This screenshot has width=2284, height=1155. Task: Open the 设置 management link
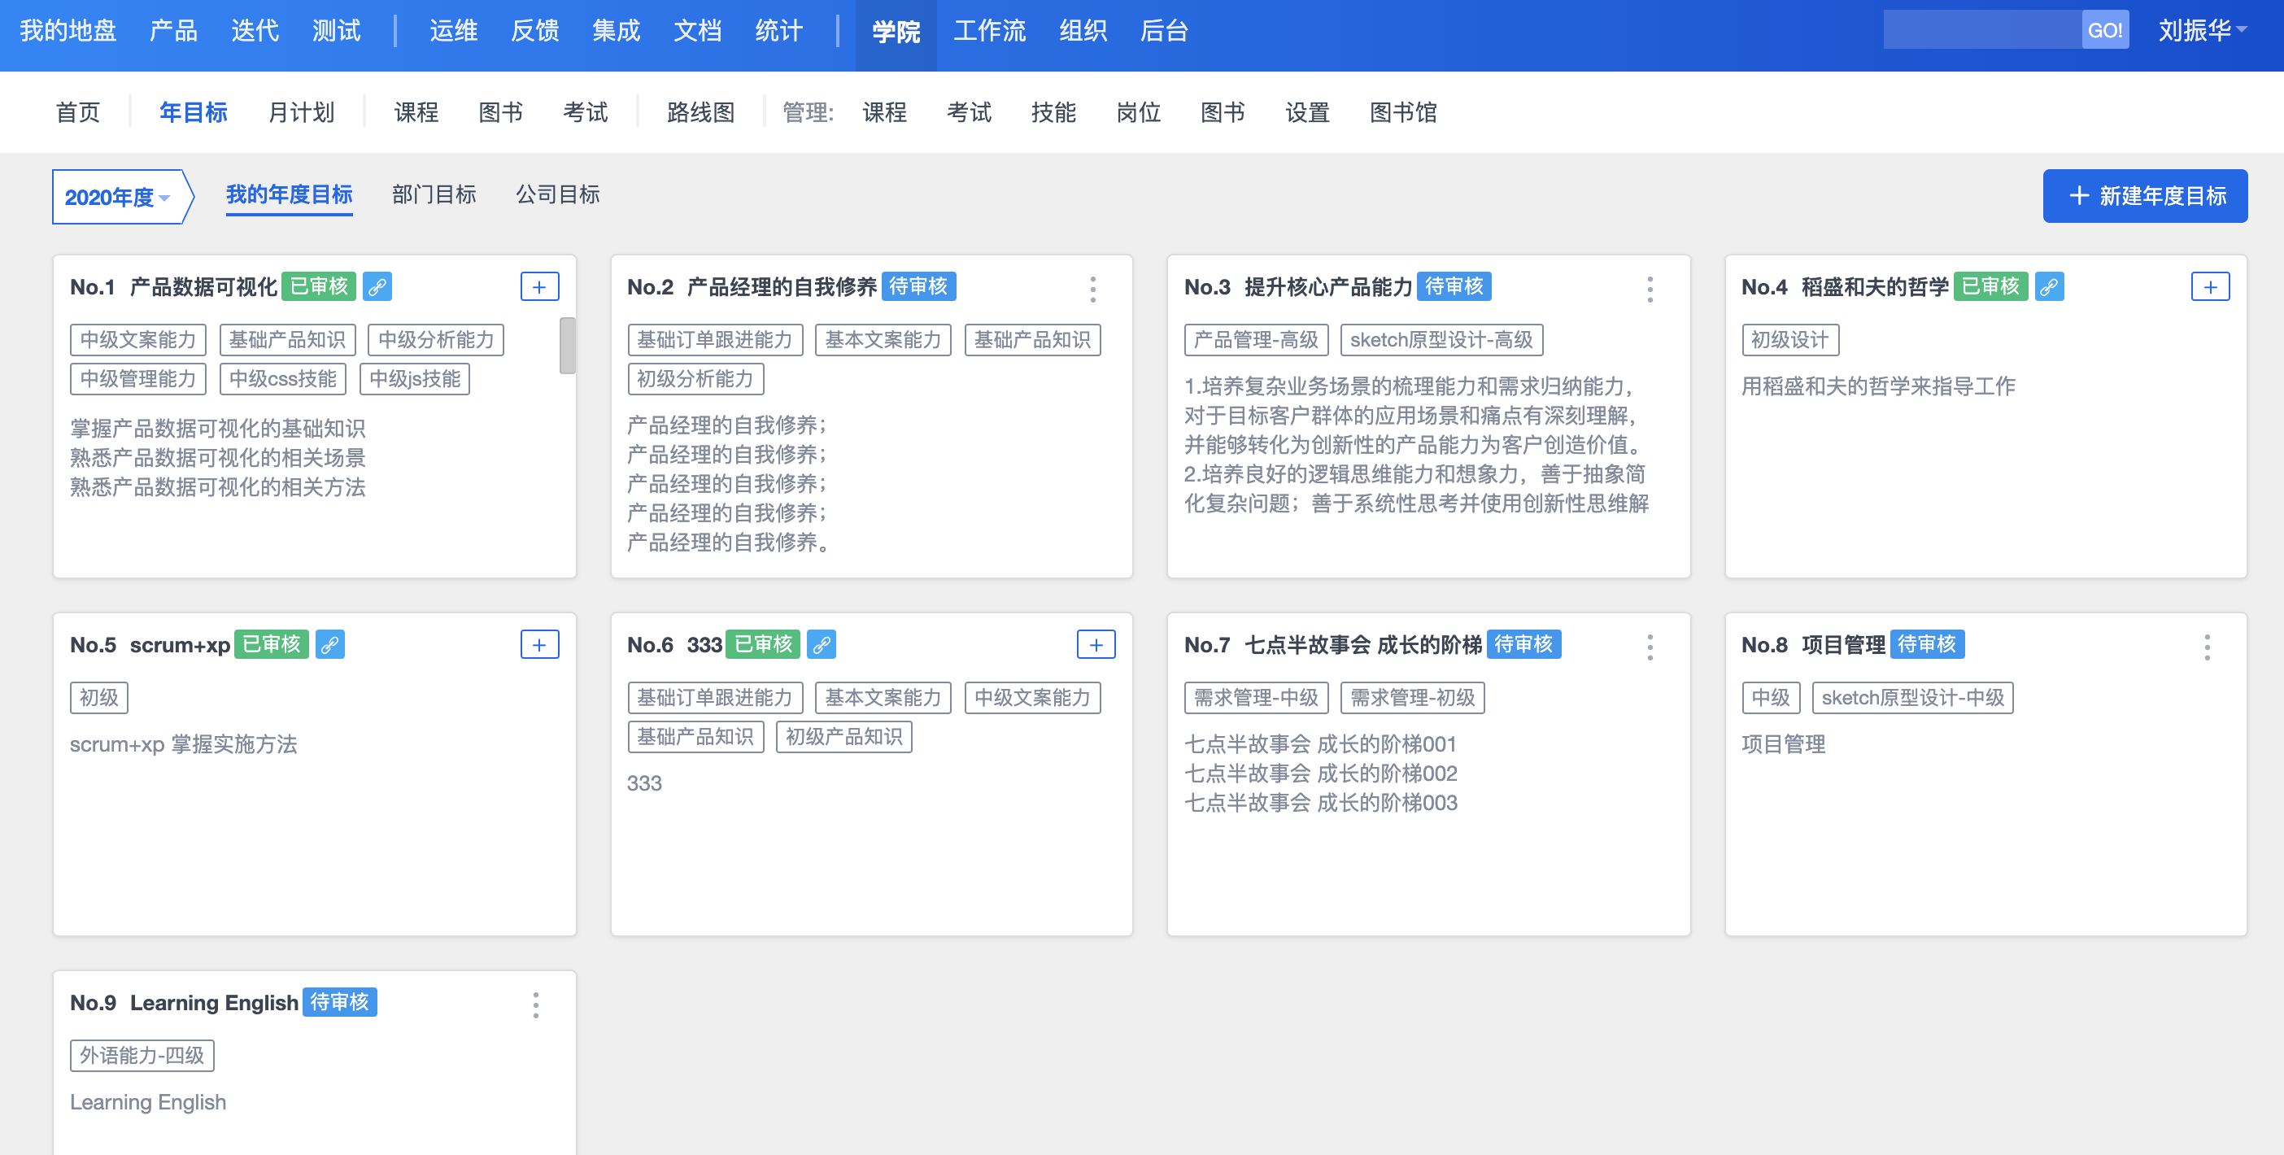[1307, 112]
